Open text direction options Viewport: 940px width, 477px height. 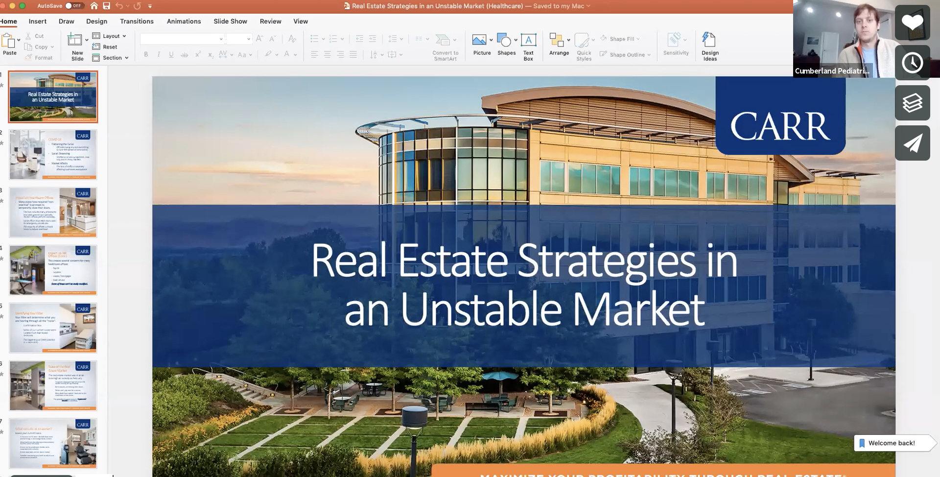tap(376, 54)
